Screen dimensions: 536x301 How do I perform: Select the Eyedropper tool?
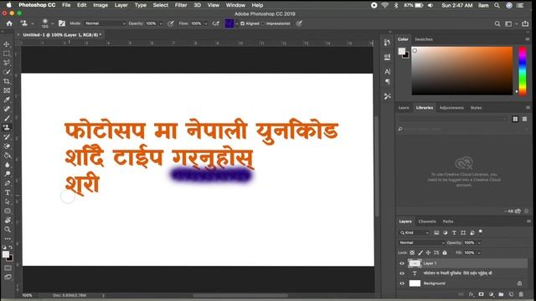tap(7, 99)
